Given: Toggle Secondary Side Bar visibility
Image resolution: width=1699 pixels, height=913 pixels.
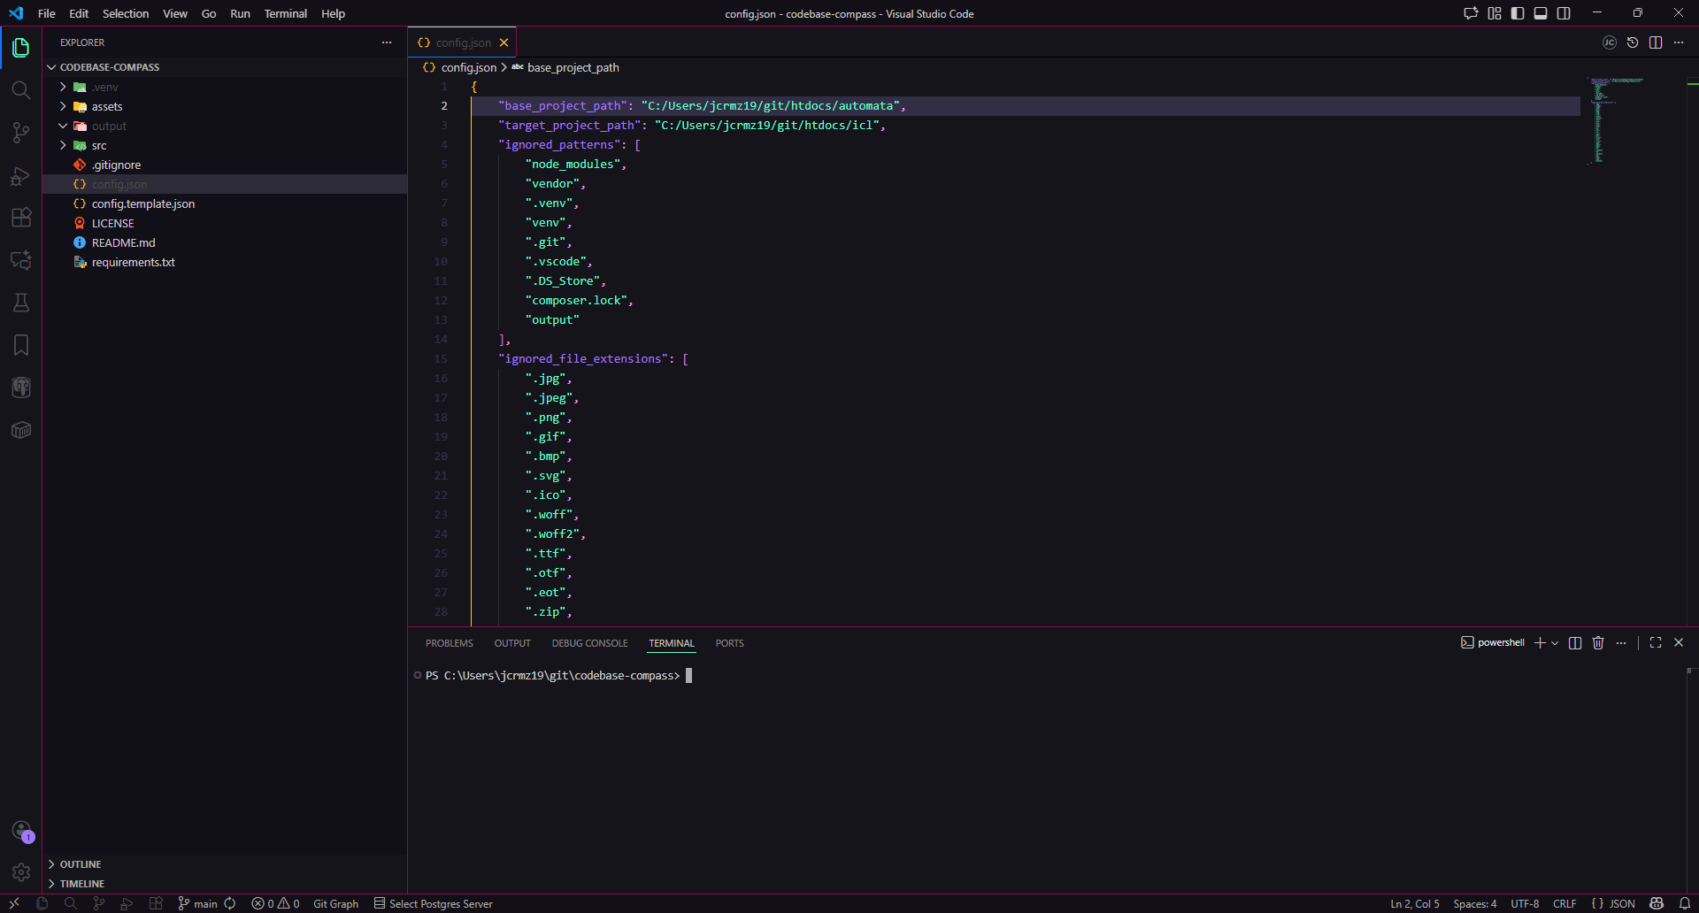Looking at the screenshot, I should (x=1564, y=13).
